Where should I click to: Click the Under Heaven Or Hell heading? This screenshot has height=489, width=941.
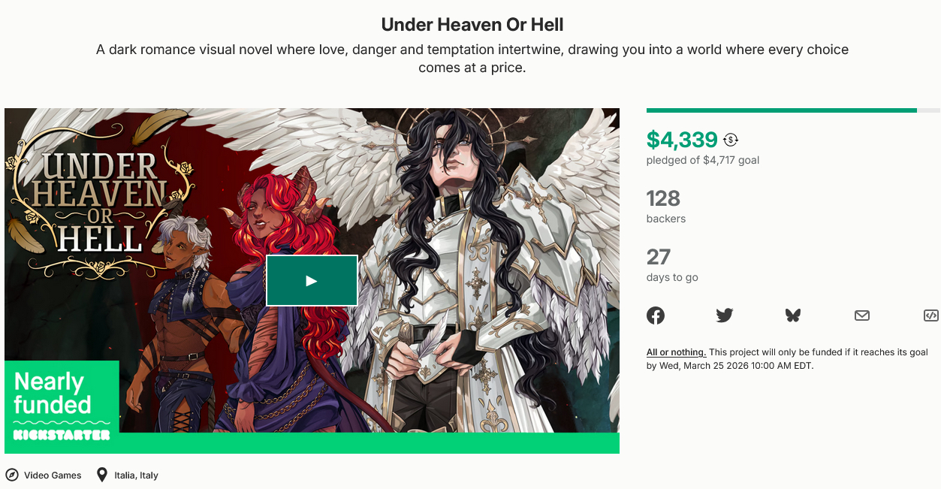[x=472, y=24]
